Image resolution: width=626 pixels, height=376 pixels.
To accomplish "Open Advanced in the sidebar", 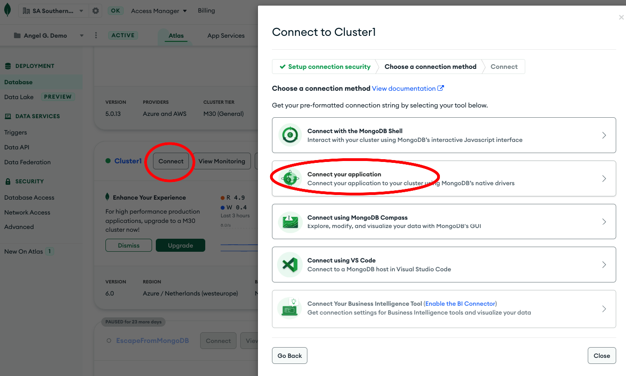I will [19, 227].
